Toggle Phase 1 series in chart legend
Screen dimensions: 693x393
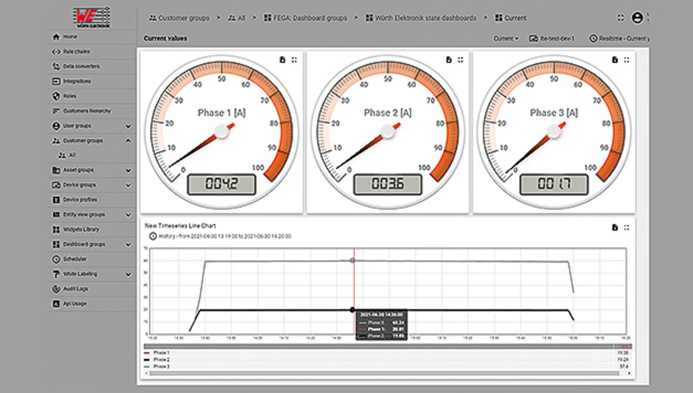pos(161,352)
